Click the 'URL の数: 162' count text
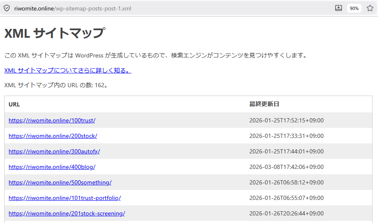The image size is (378, 223). point(86,85)
